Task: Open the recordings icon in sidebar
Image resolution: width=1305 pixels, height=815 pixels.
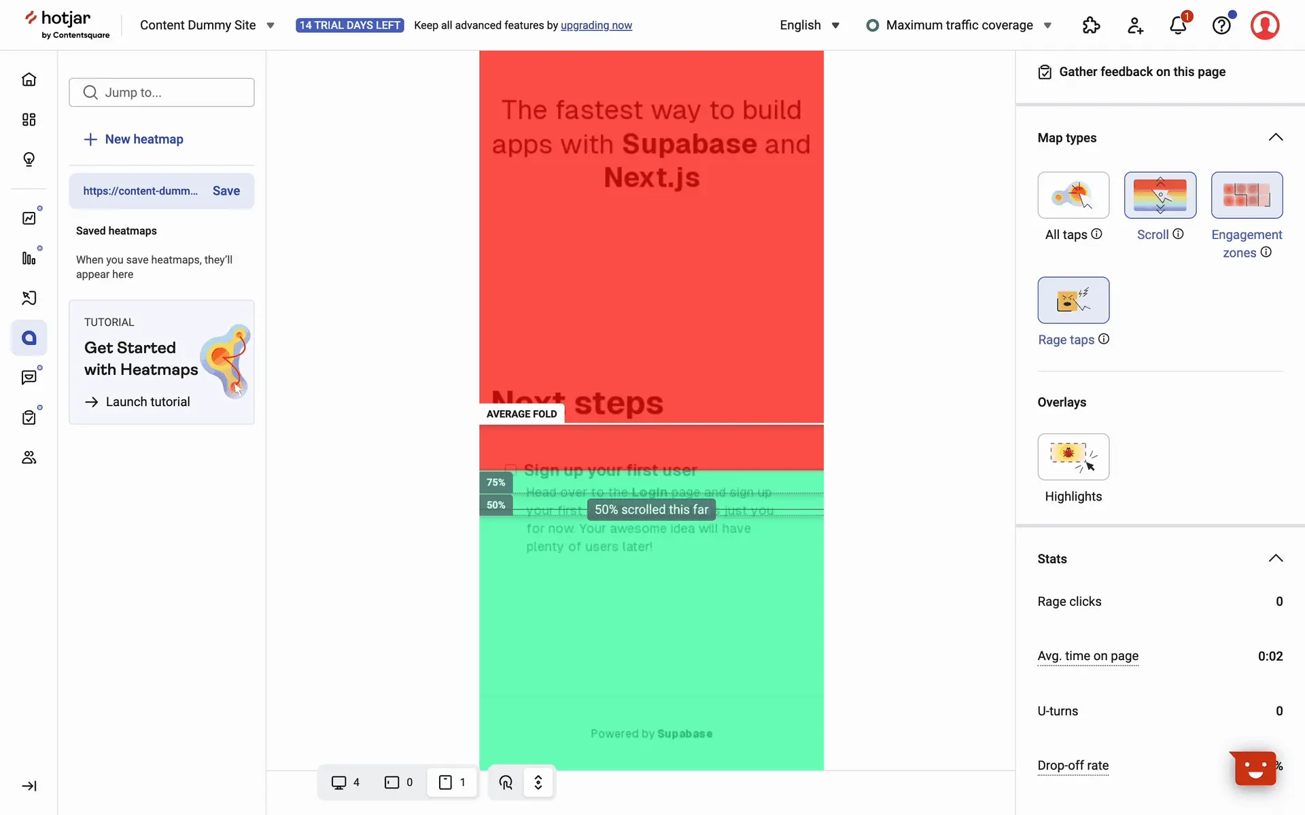Action: tap(29, 297)
